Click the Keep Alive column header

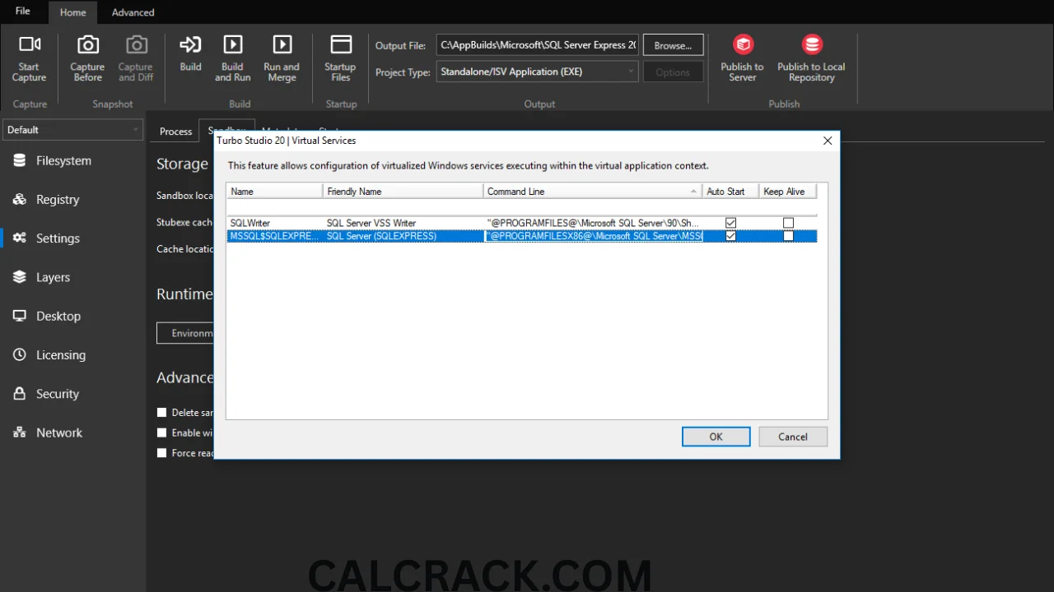click(x=787, y=192)
